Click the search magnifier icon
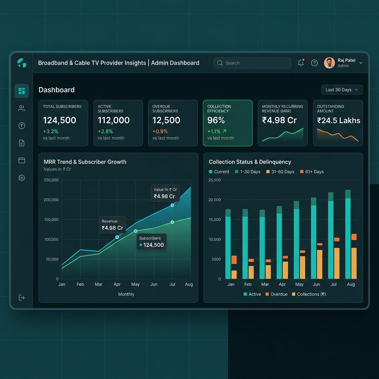The height and width of the screenshot is (379, 379). point(220,63)
